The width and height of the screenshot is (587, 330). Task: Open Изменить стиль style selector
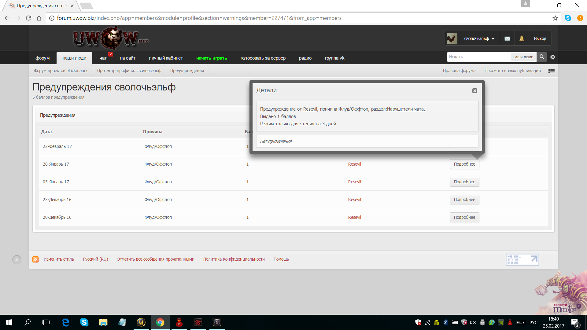point(59,259)
